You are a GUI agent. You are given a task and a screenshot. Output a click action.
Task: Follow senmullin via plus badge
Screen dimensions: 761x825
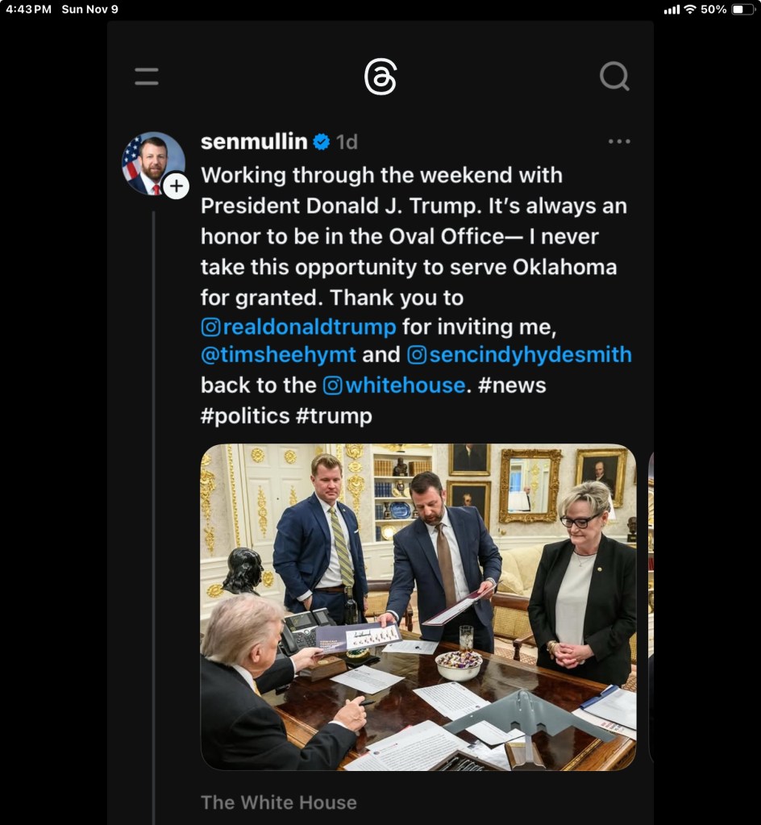[177, 185]
